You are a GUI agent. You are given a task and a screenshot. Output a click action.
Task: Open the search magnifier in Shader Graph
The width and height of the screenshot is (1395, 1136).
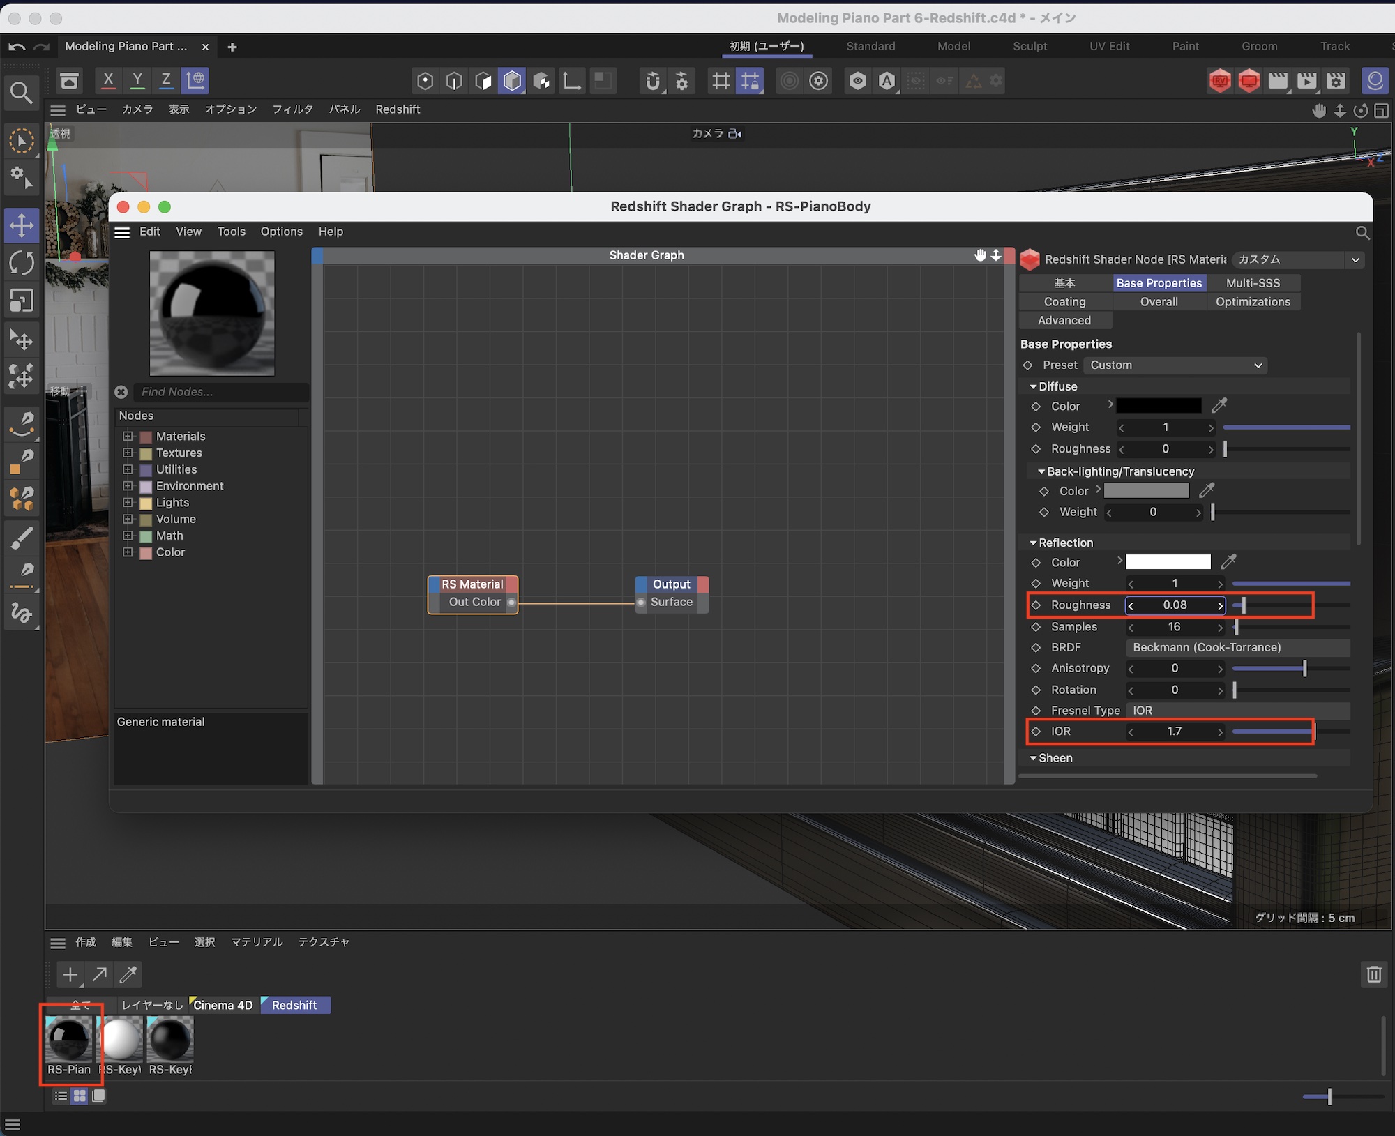click(x=1362, y=232)
